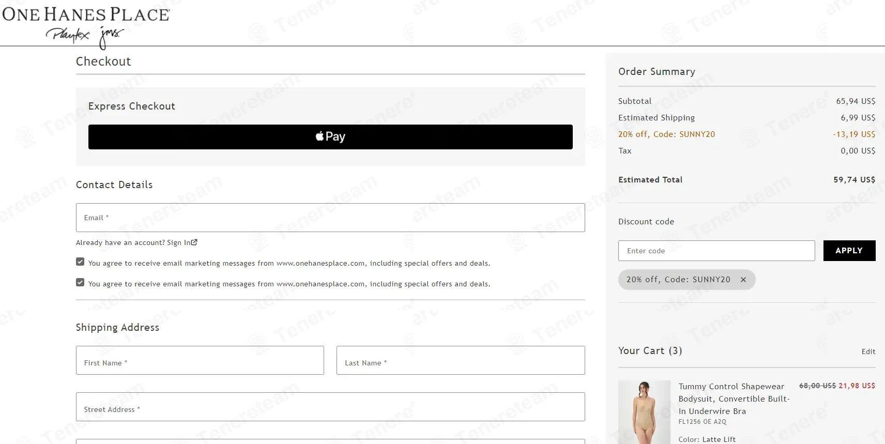Click the discount amount -13,19 US$

(x=854, y=134)
